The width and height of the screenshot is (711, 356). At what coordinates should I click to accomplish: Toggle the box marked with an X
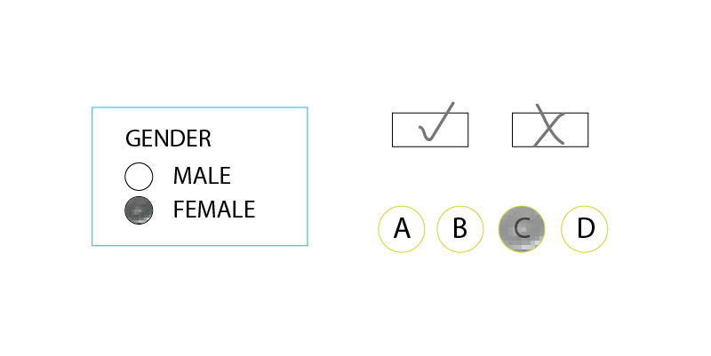point(550,130)
